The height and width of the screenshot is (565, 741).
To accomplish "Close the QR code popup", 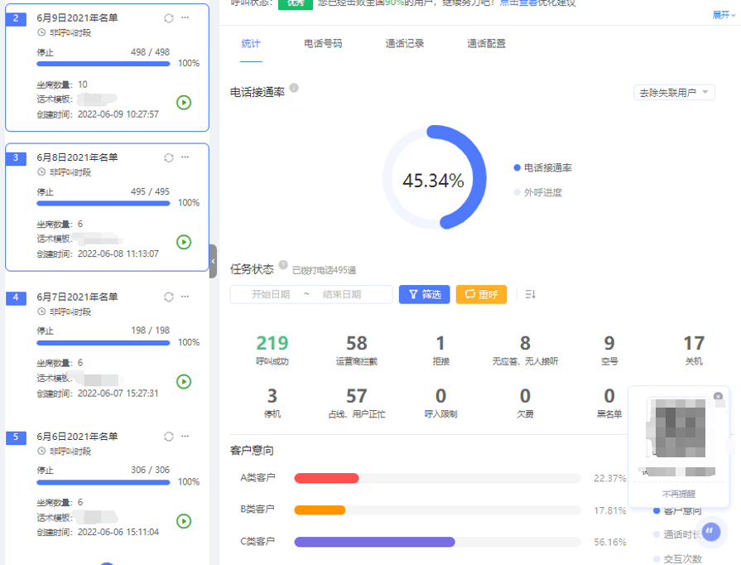I will 718,396.
